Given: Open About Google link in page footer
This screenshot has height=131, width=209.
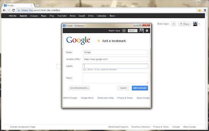Looking at the screenshot, I should [x=189, y=127].
